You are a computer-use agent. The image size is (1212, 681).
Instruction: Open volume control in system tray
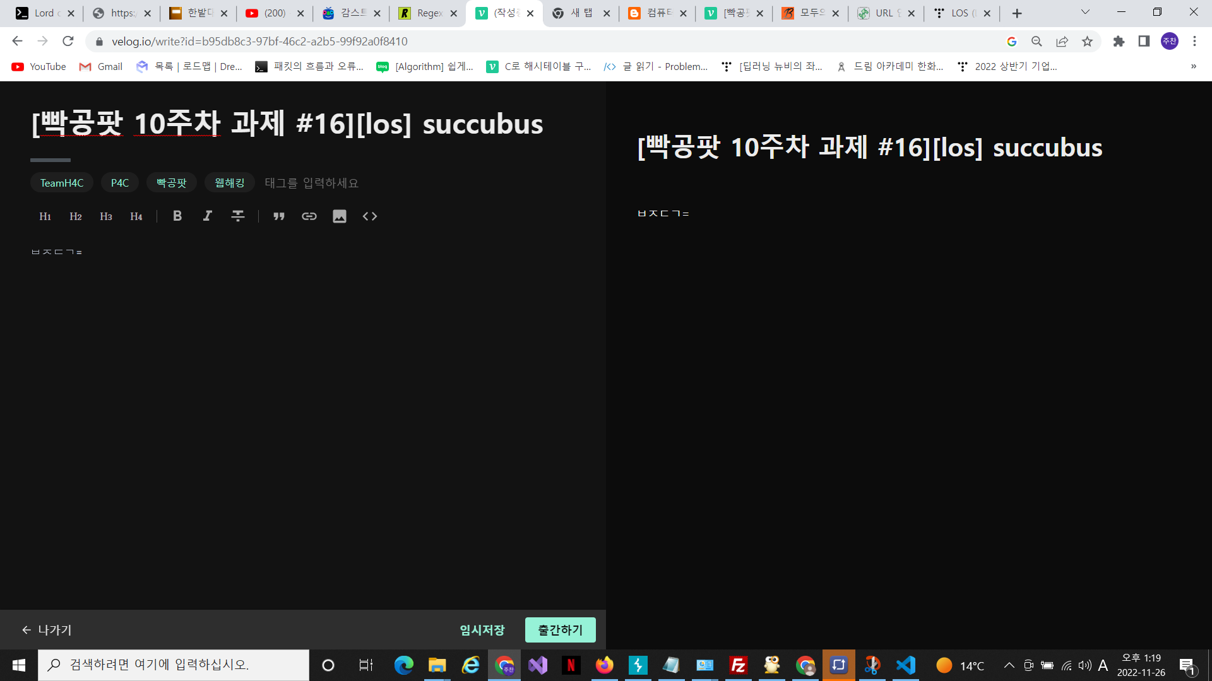[1084, 665]
